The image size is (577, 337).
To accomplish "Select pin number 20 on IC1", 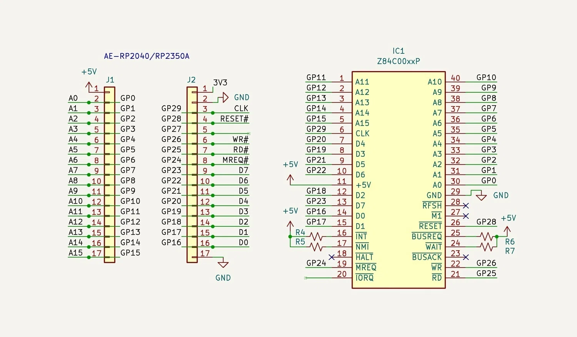I will click(x=342, y=274).
